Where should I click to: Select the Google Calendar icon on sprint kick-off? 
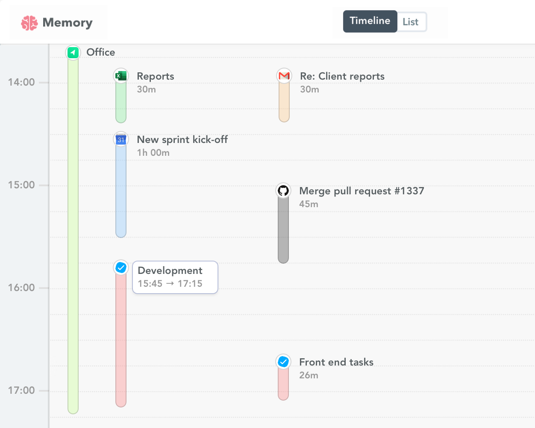[121, 139]
